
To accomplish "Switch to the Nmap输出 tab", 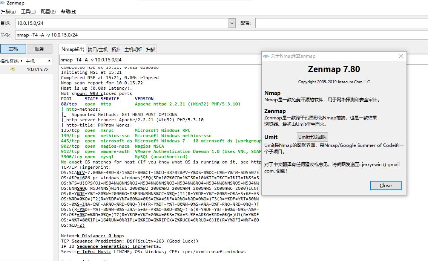I will (73, 49).
